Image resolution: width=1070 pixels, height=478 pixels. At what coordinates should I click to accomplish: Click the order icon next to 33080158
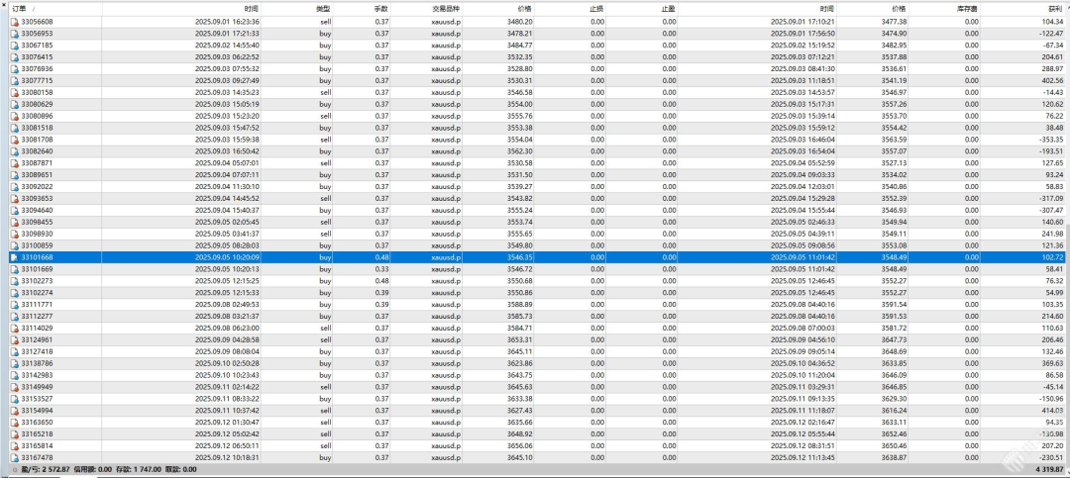[x=14, y=92]
